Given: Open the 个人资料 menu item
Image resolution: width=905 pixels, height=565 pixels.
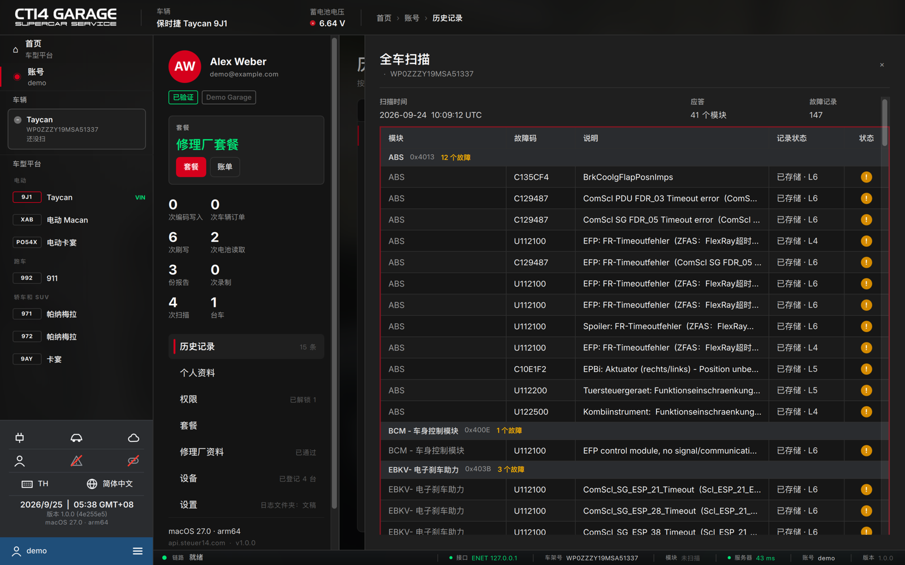Looking at the screenshot, I should [x=246, y=373].
